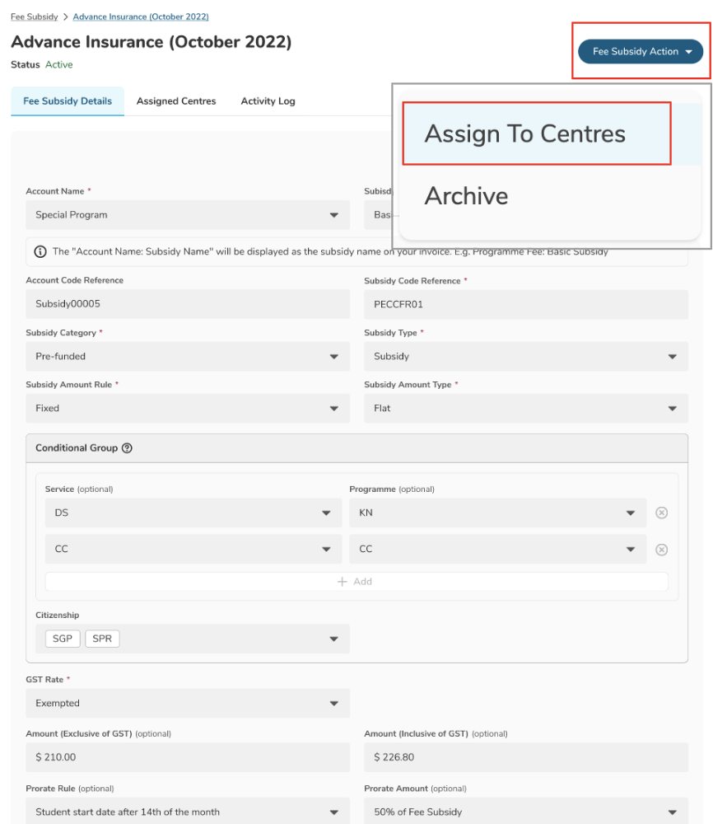Screen dimensions: 713x824
Task: Expand the Subsidy Type dropdown
Action: [x=525, y=357]
